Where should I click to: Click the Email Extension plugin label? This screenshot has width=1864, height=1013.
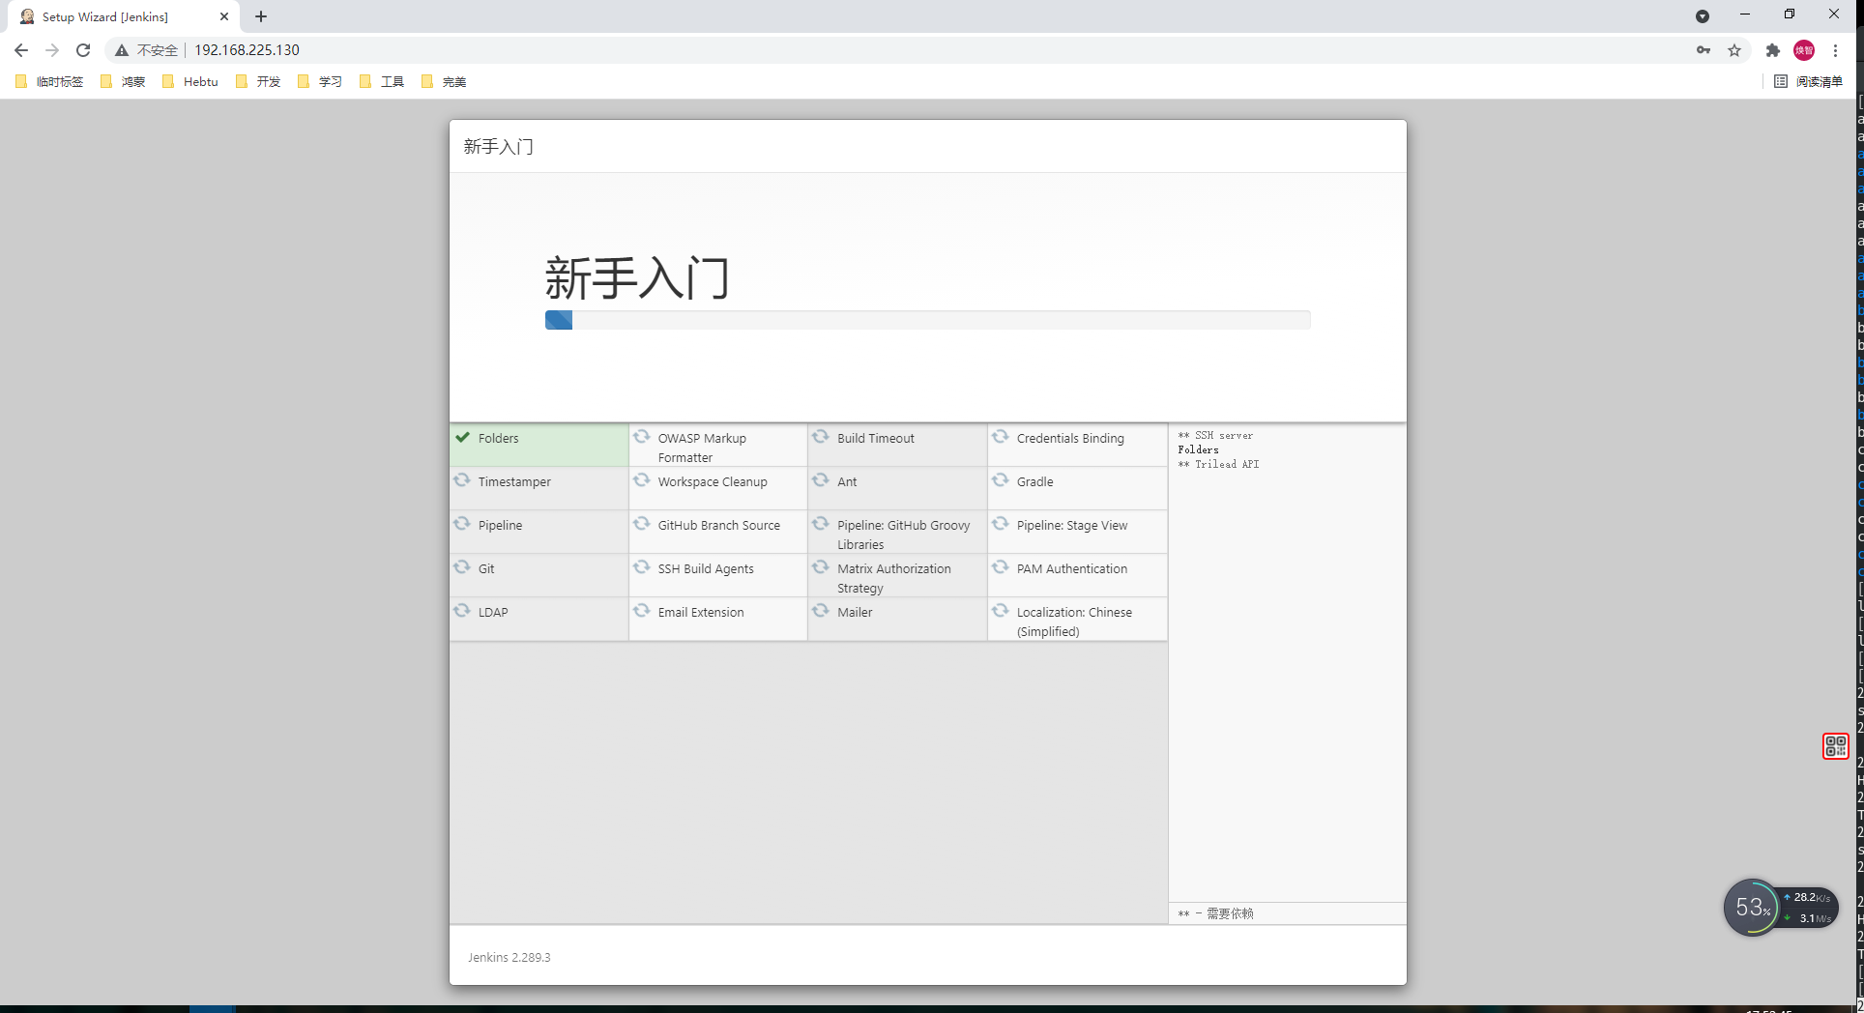701,612
